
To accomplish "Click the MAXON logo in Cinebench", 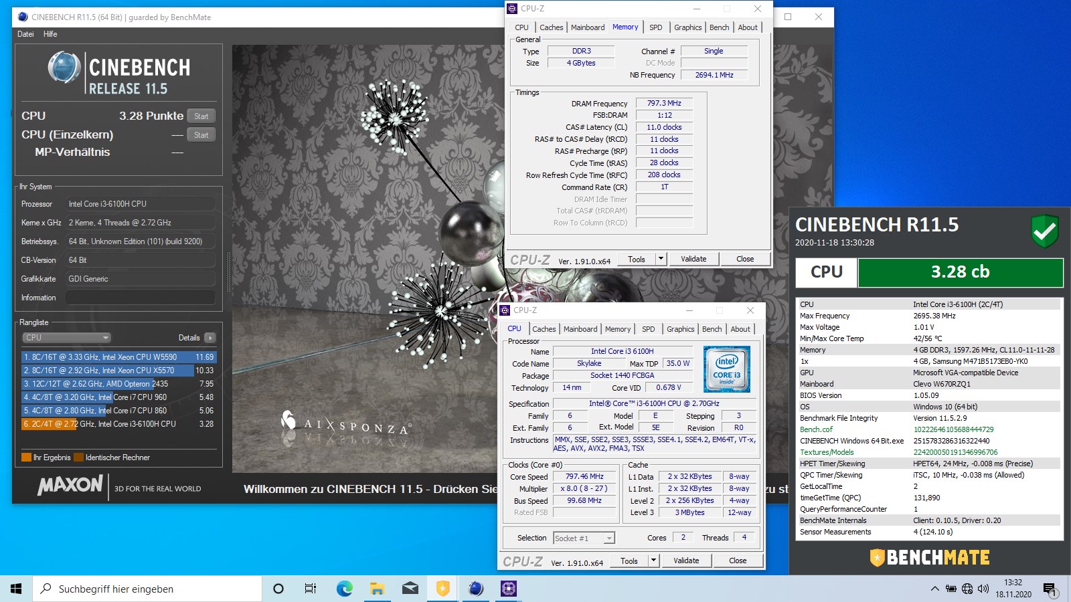I will point(70,486).
